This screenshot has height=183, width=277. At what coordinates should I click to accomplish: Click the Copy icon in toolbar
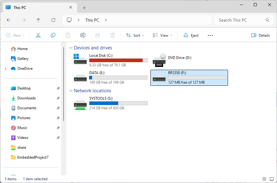(53, 35)
